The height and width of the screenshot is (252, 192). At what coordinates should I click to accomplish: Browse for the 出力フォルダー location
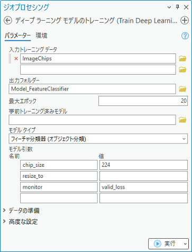[x=182, y=89]
